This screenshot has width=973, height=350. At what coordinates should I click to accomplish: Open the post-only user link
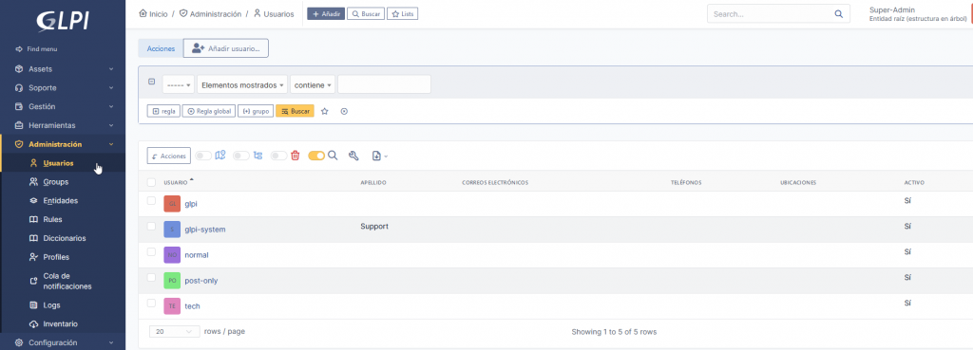click(x=201, y=281)
